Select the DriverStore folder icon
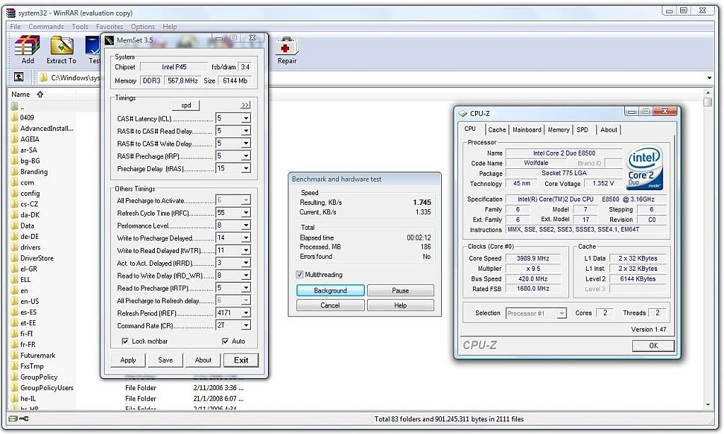Image resolution: width=724 pixels, height=434 pixels. tap(15, 257)
